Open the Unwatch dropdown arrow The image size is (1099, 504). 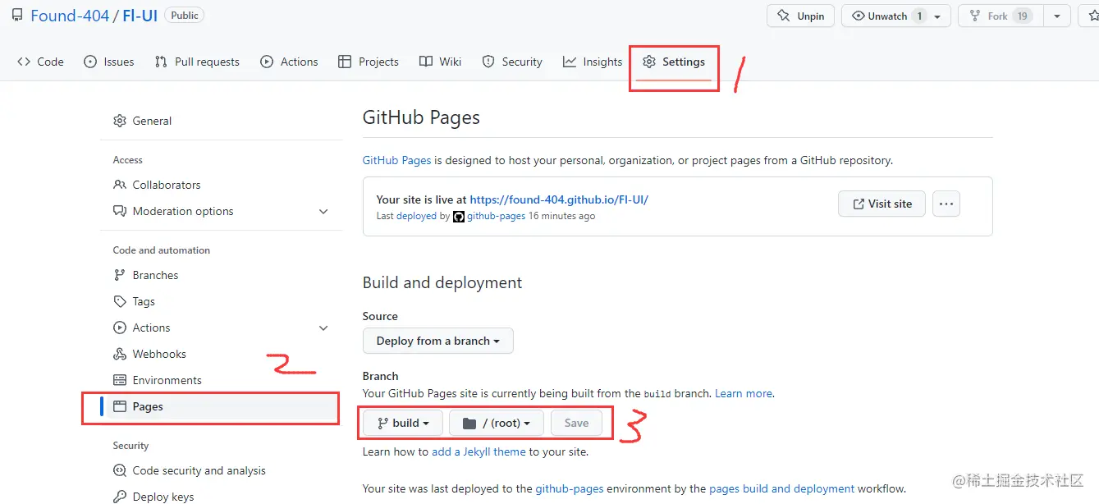click(x=937, y=16)
